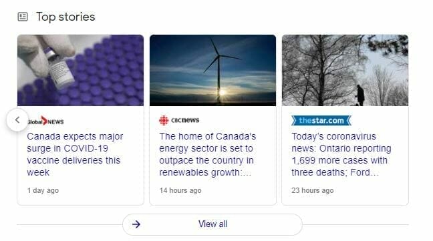This screenshot has width=433, height=241.
Task: Select the thestar.com story card
Action: pyautogui.click(x=345, y=120)
